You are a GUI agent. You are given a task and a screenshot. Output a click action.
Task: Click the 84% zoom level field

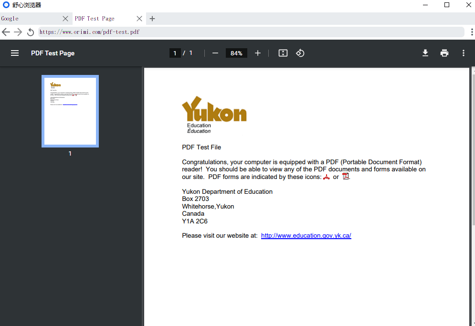(236, 53)
